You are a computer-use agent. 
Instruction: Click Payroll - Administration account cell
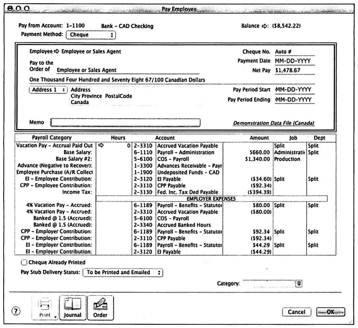(189, 152)
